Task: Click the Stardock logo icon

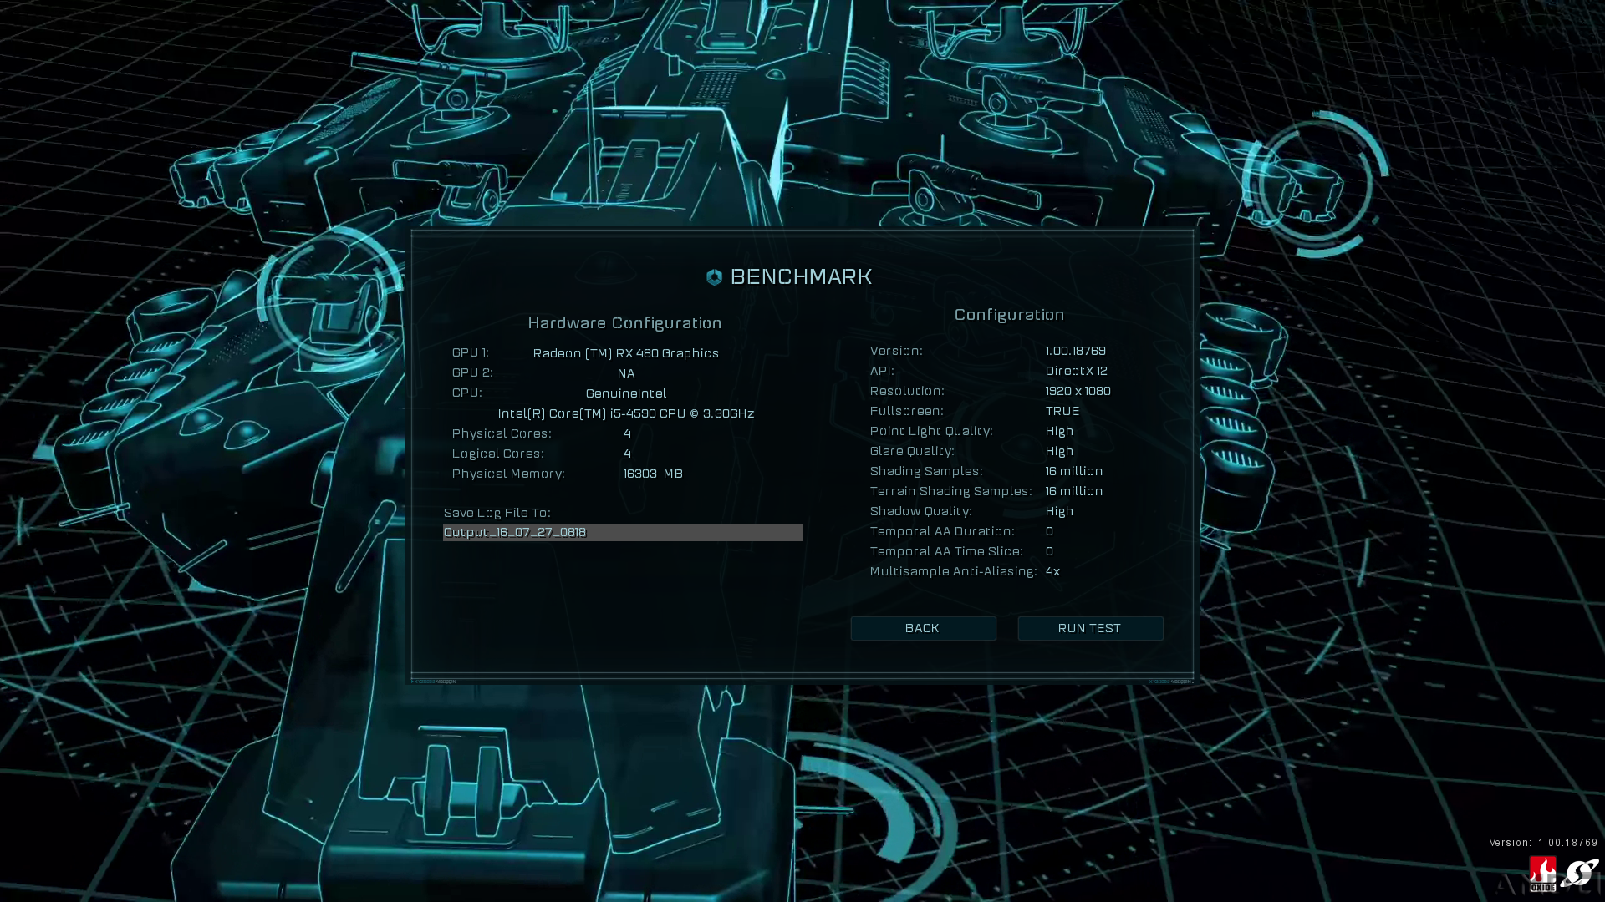Action: click(1579, 874)
